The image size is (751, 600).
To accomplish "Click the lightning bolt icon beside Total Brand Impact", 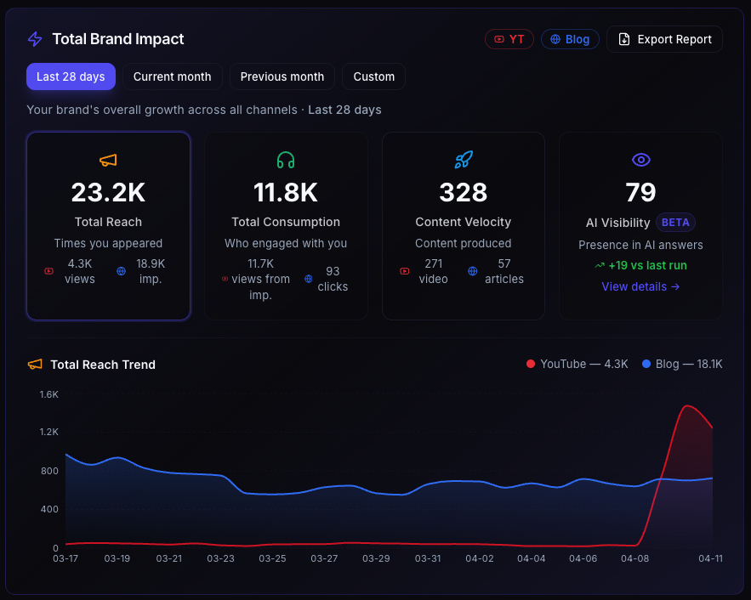I will click(x=34, y=38).
